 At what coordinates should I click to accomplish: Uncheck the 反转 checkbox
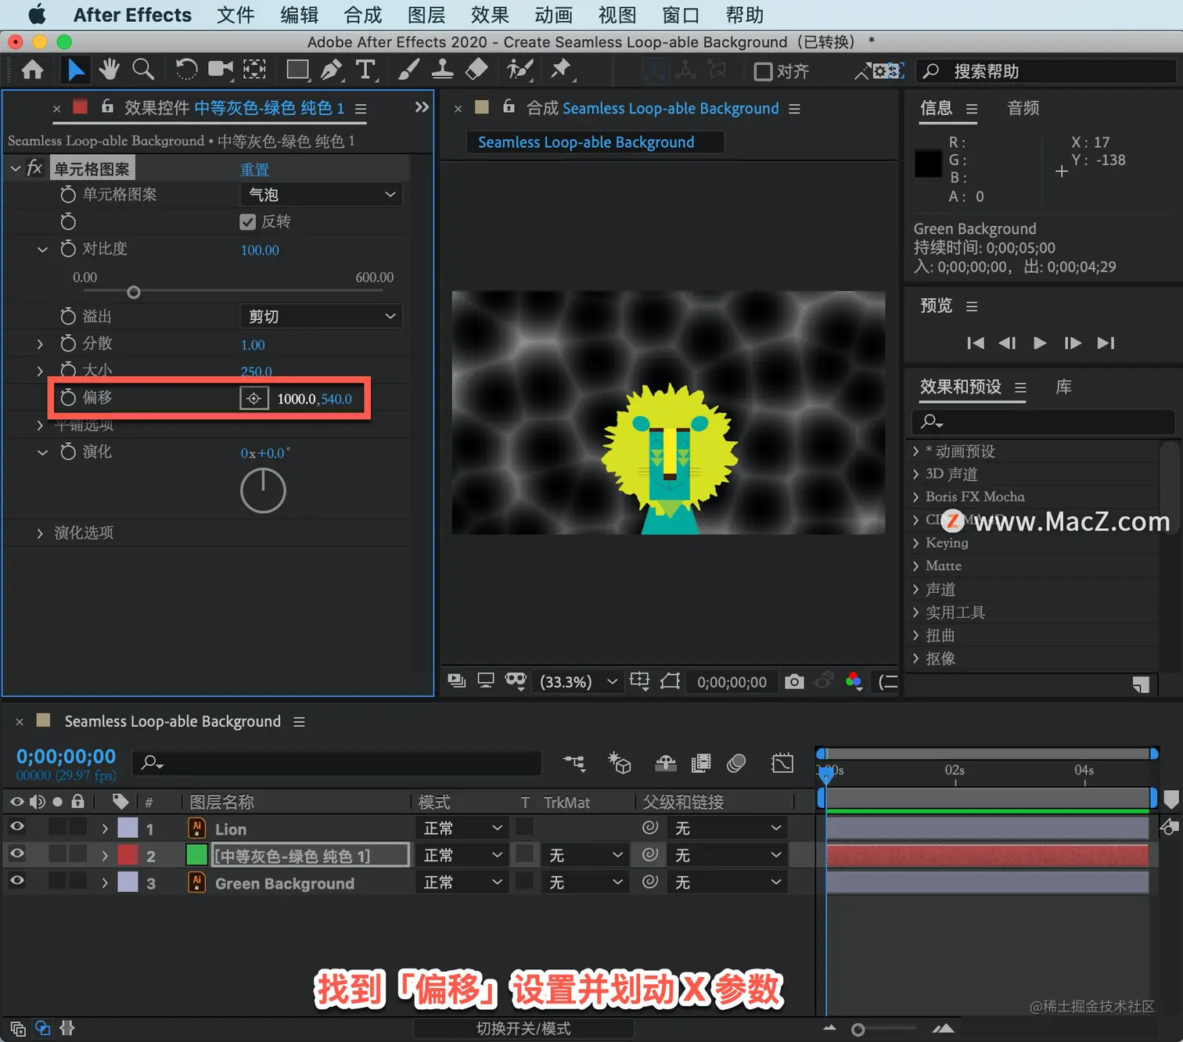click(247, 222)
